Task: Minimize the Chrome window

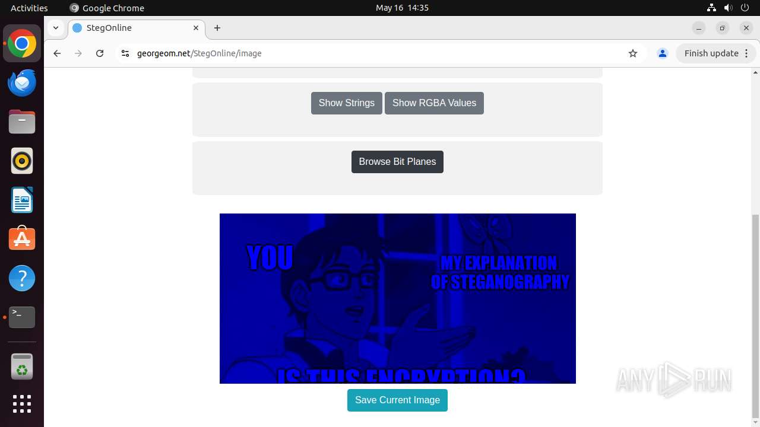Action: [699, 28]
